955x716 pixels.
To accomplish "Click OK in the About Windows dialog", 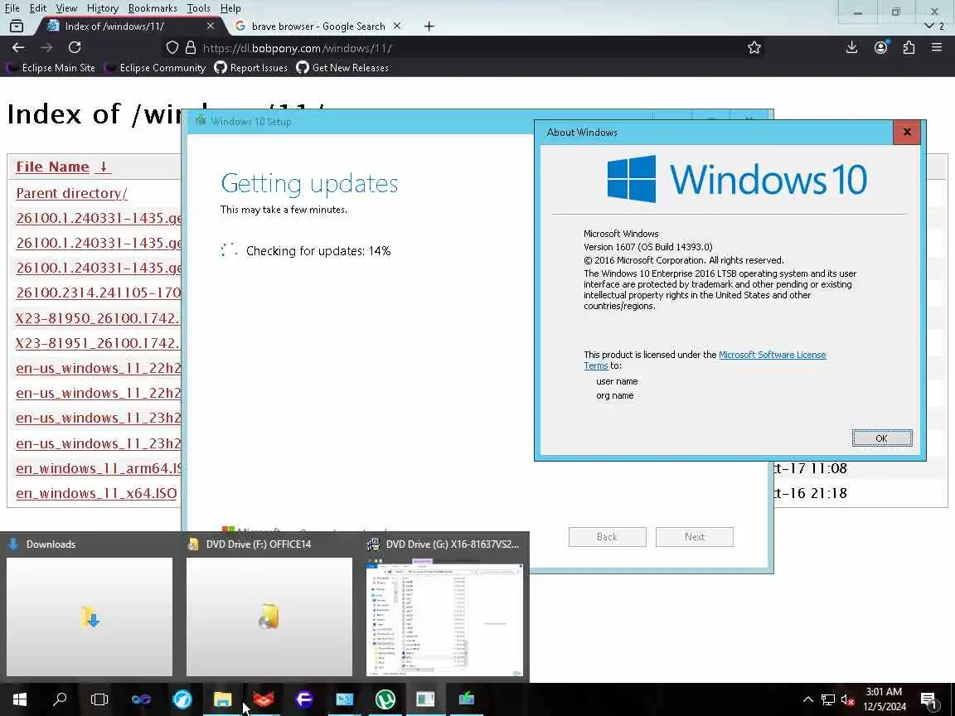I will [882, 438].
